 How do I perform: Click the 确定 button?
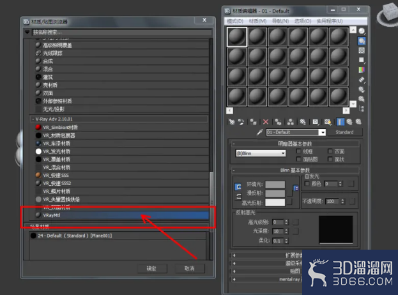[x=152, y=268]
